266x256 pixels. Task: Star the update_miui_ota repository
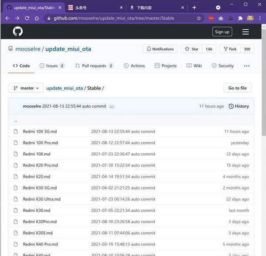[x=192, y=49]
